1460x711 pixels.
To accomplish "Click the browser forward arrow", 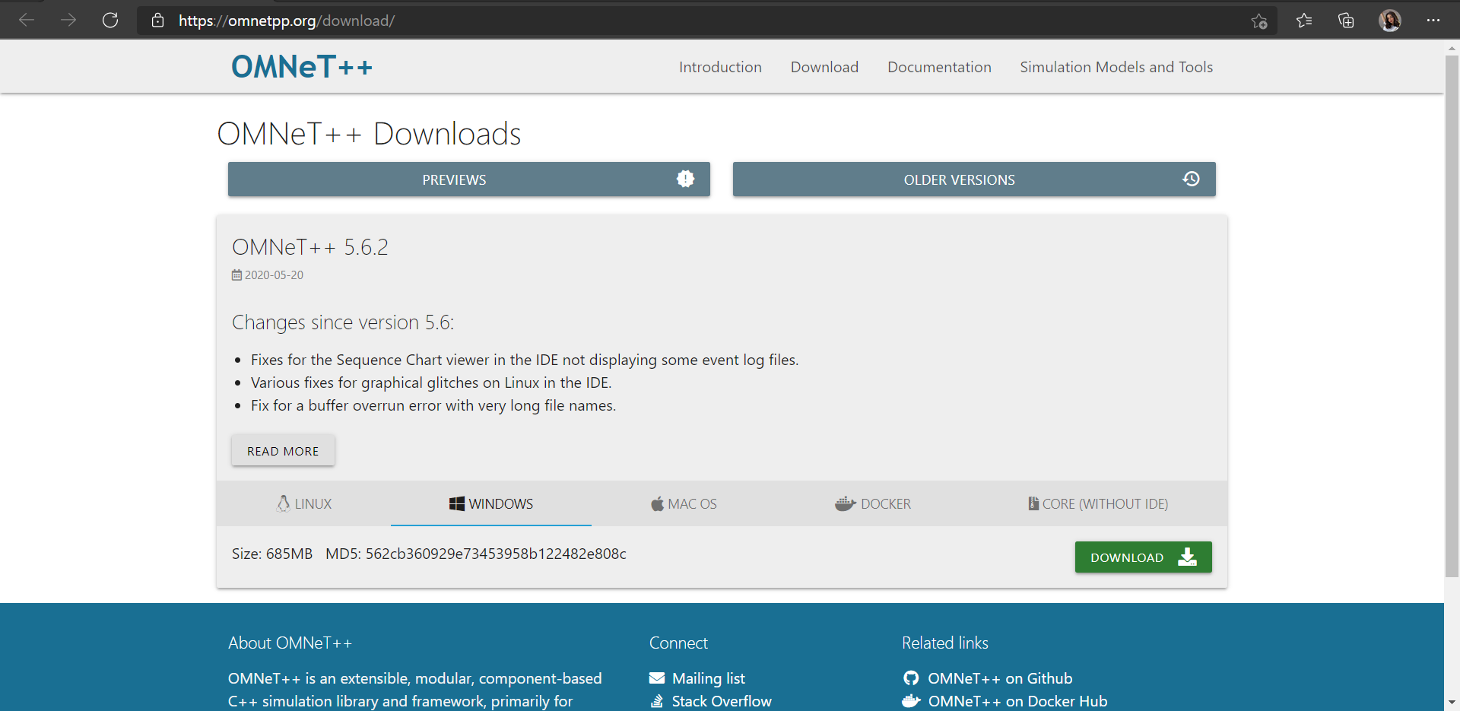I will tap(68, 21).
